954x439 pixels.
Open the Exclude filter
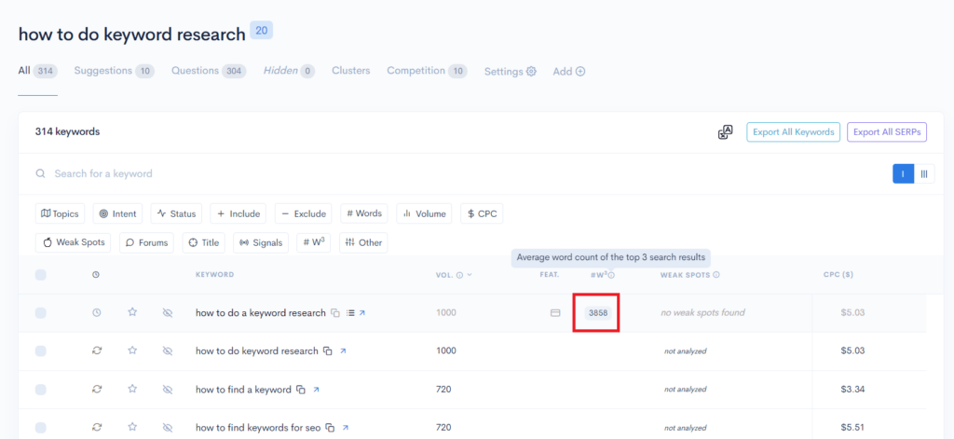[x=304, y=213]
